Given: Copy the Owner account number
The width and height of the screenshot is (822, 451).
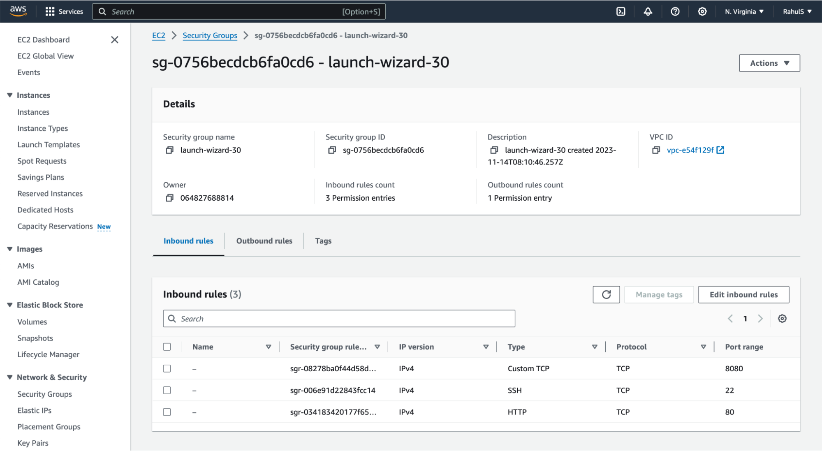Looking at the screenshot, I should (x=169, y=198).
